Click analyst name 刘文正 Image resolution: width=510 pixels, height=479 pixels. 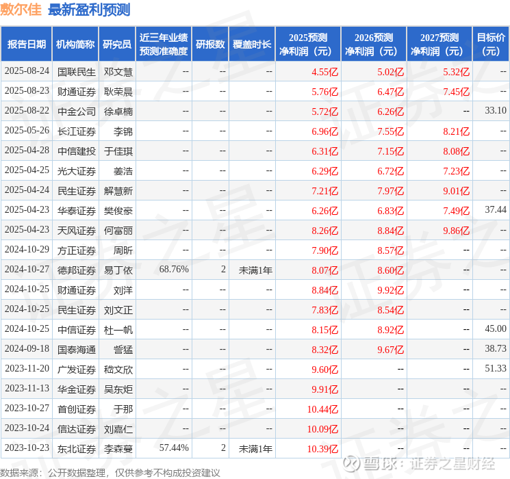[118, 310]
